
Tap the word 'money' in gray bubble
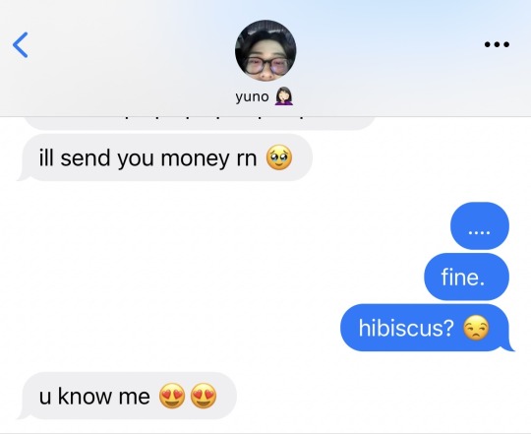(x=195, y=158)
